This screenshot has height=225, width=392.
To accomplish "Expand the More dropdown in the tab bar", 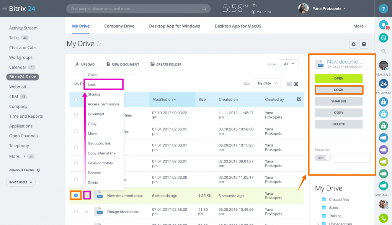I will (x=360, y=26).
